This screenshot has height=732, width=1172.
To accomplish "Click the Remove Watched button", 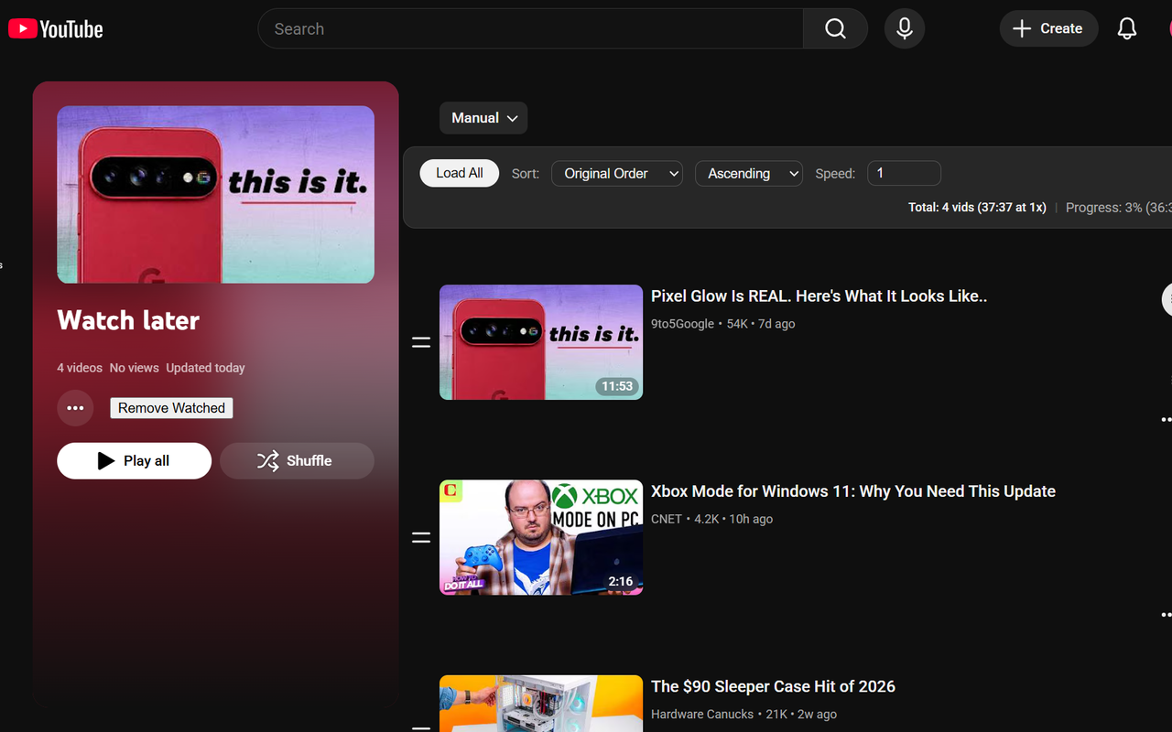I will (171, 408).
